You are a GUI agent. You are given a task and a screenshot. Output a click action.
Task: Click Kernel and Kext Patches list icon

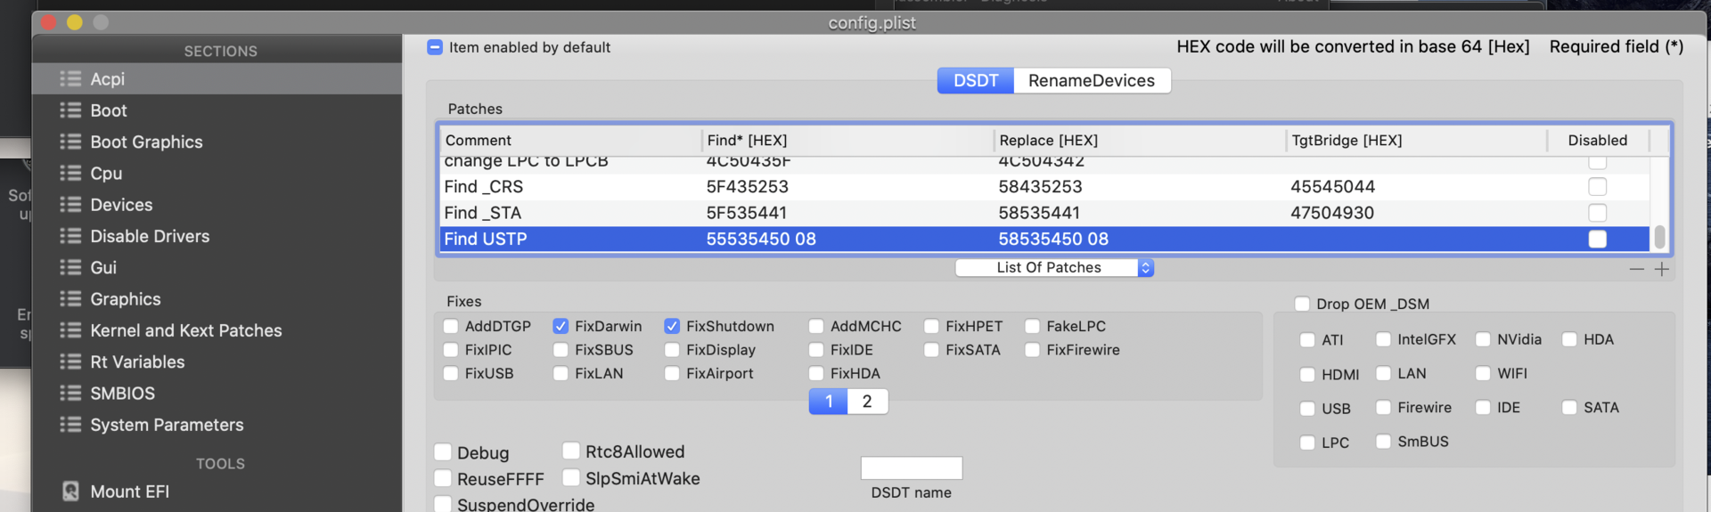70,330
